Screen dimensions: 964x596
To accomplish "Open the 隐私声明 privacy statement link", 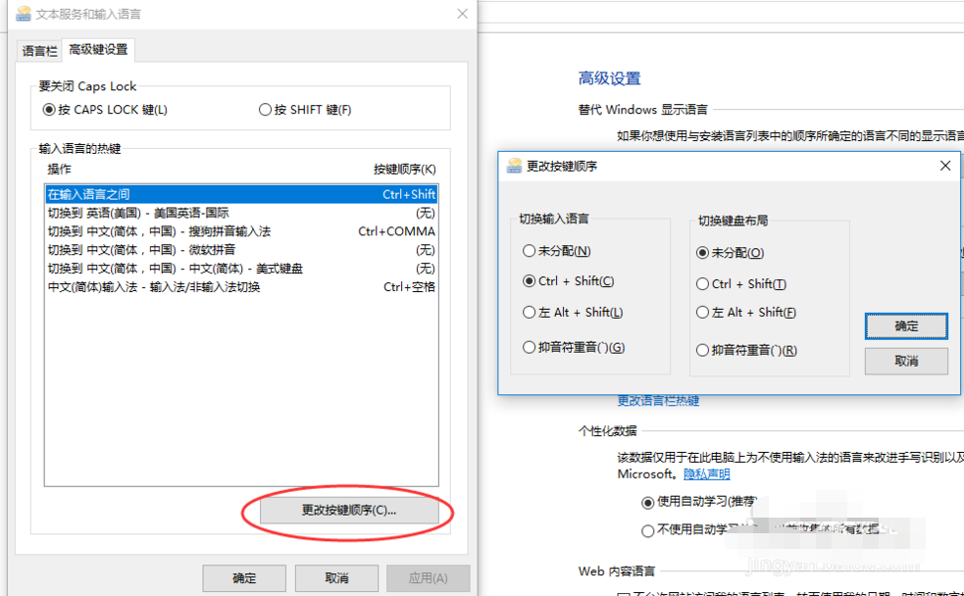I will point(706,475).
